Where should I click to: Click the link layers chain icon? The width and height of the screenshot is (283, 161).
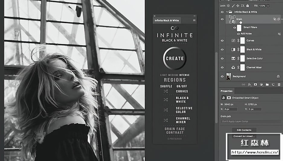pyautogui.click(x=243, y=85)
